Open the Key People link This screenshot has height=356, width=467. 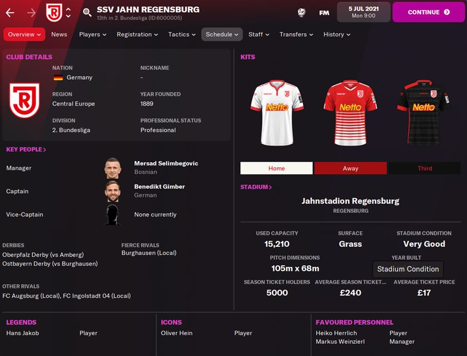point(26,149)
